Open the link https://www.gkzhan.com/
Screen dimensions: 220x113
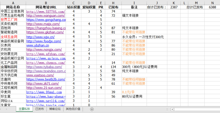(x=45, y=32)
